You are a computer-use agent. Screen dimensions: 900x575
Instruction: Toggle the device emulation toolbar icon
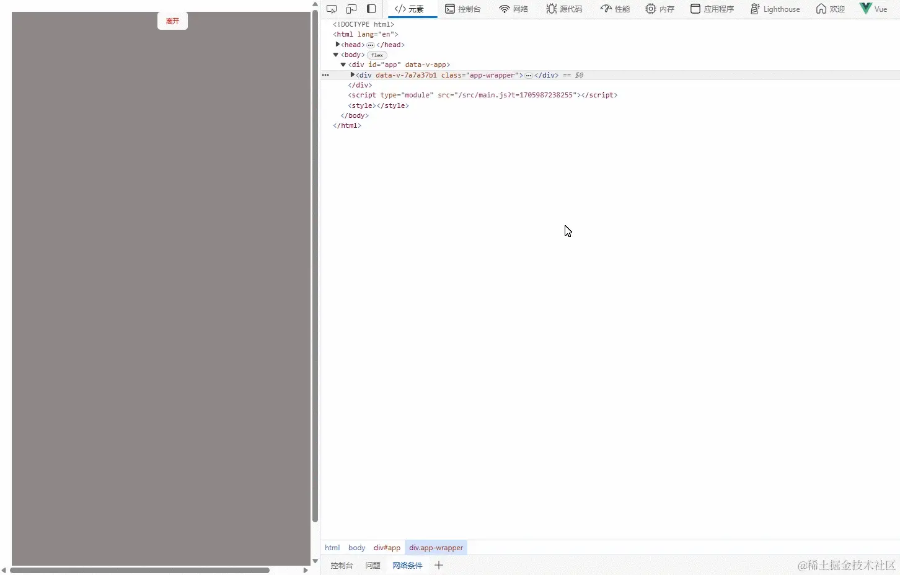351,9
